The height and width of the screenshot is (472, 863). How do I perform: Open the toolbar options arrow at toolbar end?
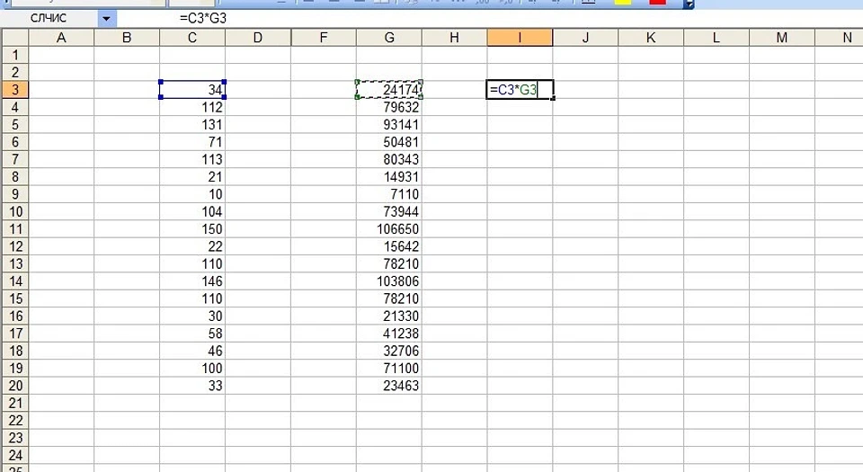(690, 4)
